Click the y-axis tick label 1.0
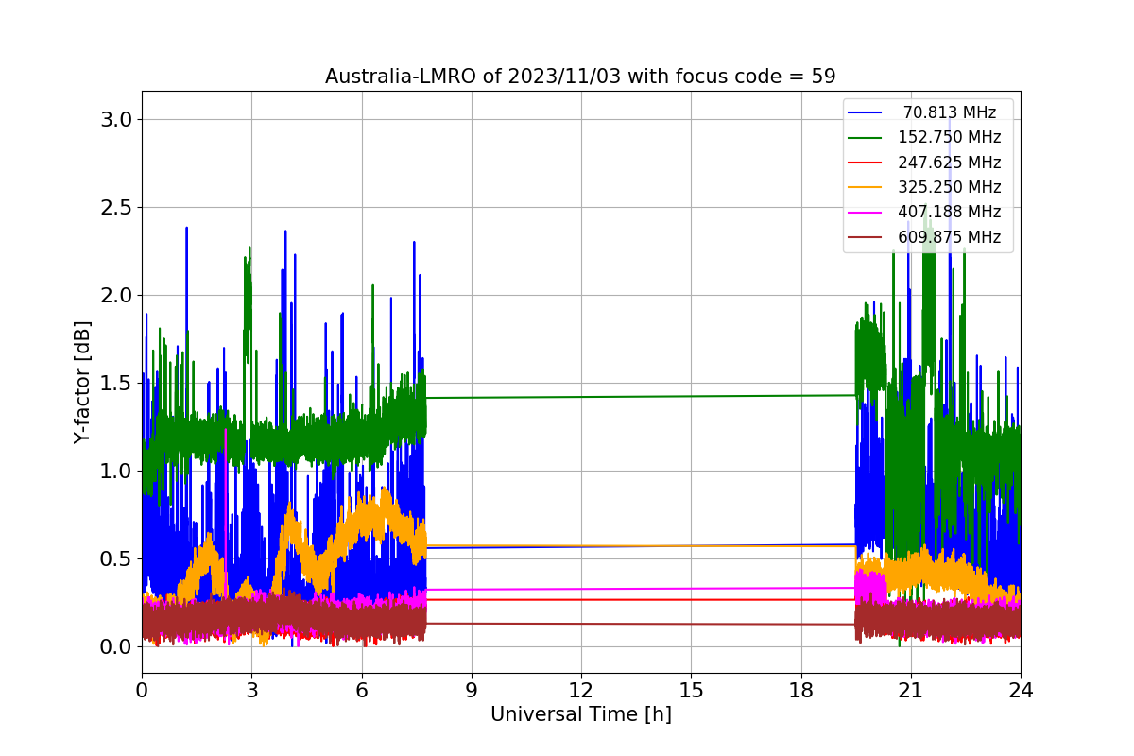Screen dimensions: 1134x756 pos(115,471)
